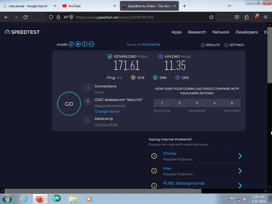
Task: Click the Connections mode icon
Action: 88,87
